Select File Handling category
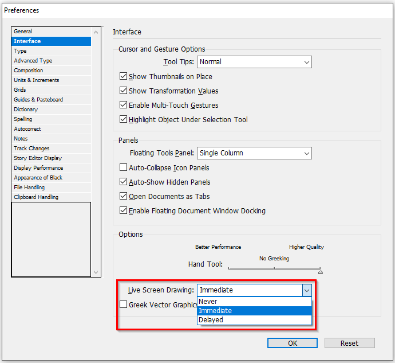Image resolution: width=395 pixels, height=363 pixels. click(51, 188)
